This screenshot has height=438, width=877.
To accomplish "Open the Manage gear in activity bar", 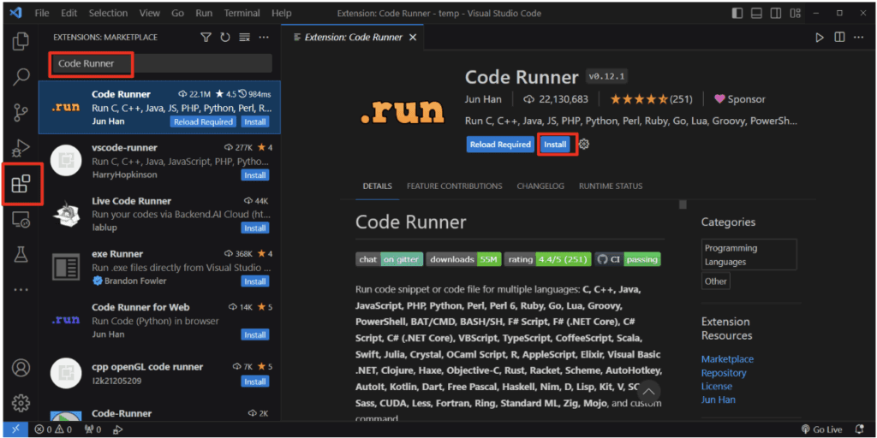I will point(21,403).
